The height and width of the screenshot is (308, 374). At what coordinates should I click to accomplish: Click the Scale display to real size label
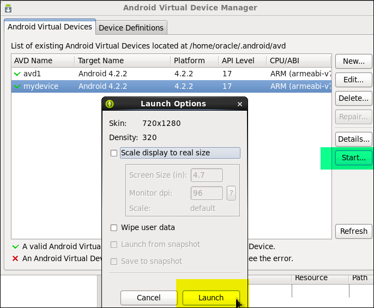click(x=165, y=153)
